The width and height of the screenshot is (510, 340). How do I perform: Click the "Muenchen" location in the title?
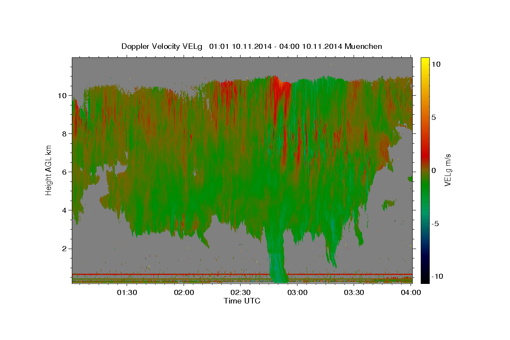[363, 46]
